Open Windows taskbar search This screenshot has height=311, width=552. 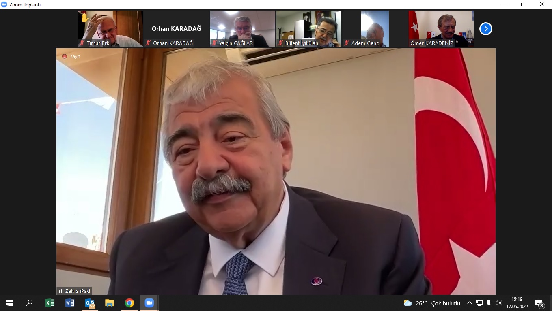[x=29, y=303]
